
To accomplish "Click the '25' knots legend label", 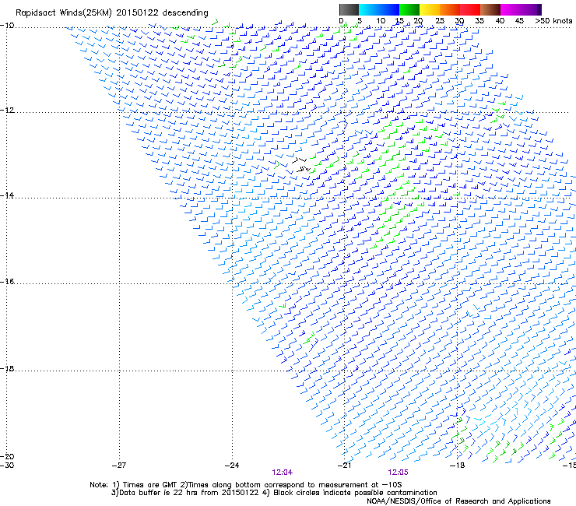I will tap(440, 21).
